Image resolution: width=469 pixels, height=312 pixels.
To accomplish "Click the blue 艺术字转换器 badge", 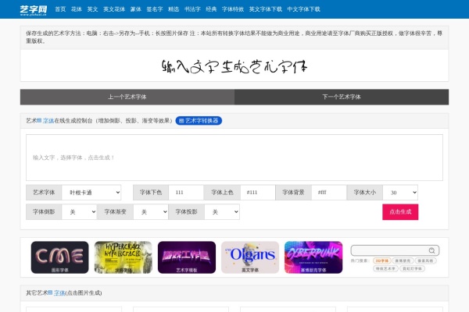I will pos(199,121).
